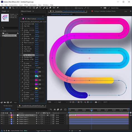Viewport: 132px width, 132px height.
Task: Hide Shape Layer 1 with eye icon
Action: (x=2, y=123)
